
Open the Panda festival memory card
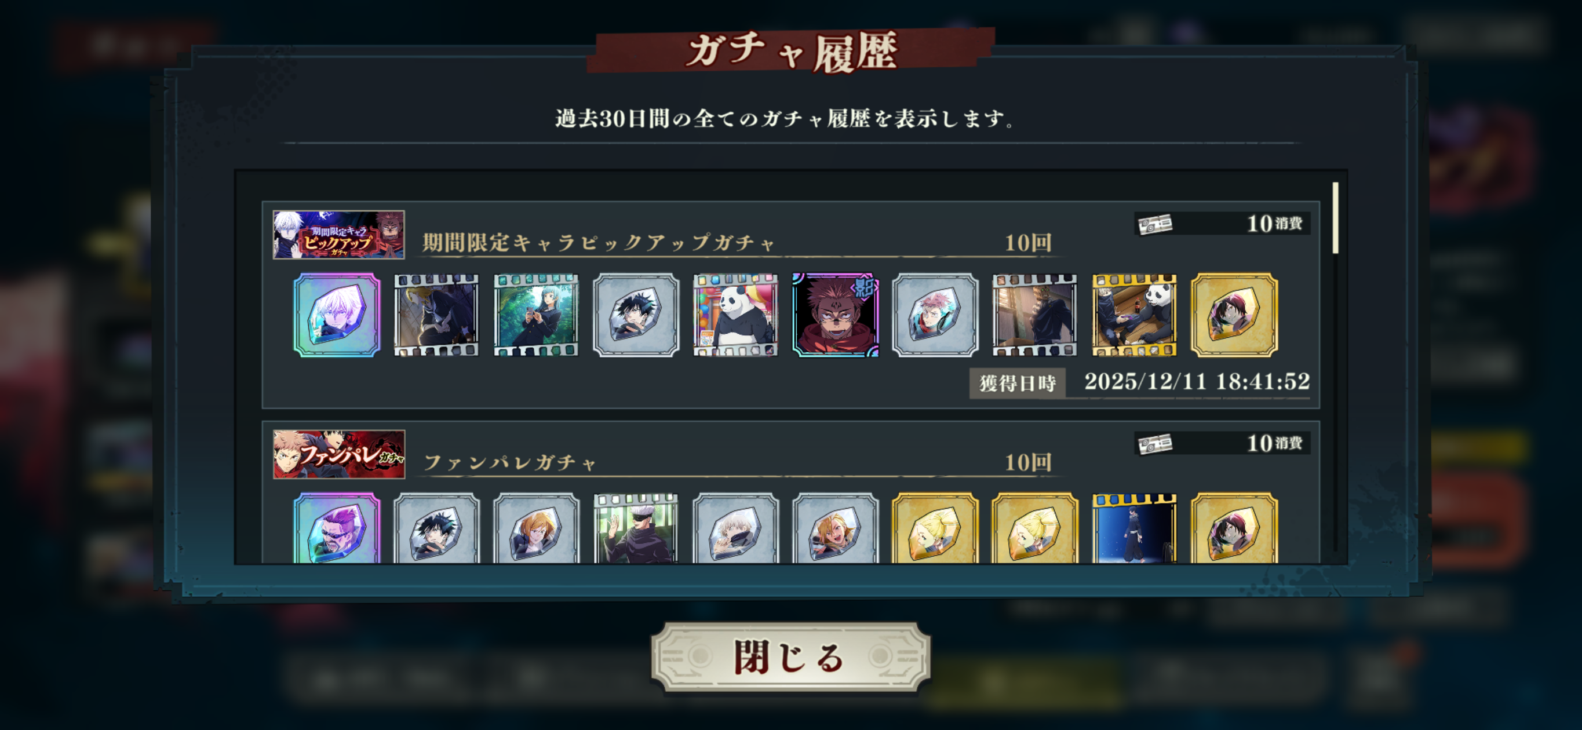point(735,315)
